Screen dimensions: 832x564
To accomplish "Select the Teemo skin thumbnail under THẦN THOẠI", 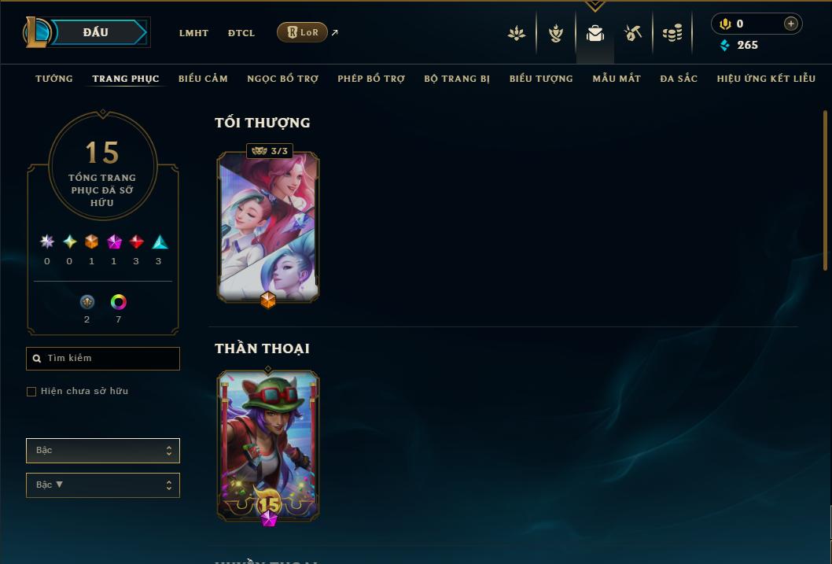I will 268,446.
